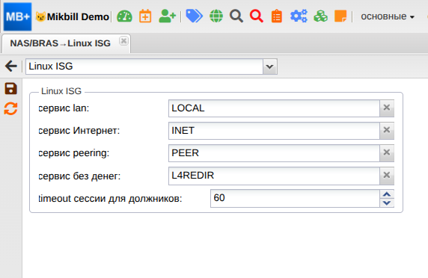Click the red magnifier search icon
Viewport: 428px width, 278px height.
click(257, 16)
